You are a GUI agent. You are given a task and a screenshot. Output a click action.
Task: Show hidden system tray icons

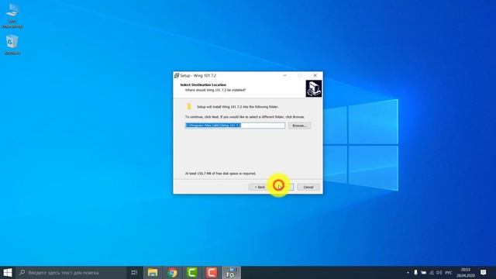point(408,272)
